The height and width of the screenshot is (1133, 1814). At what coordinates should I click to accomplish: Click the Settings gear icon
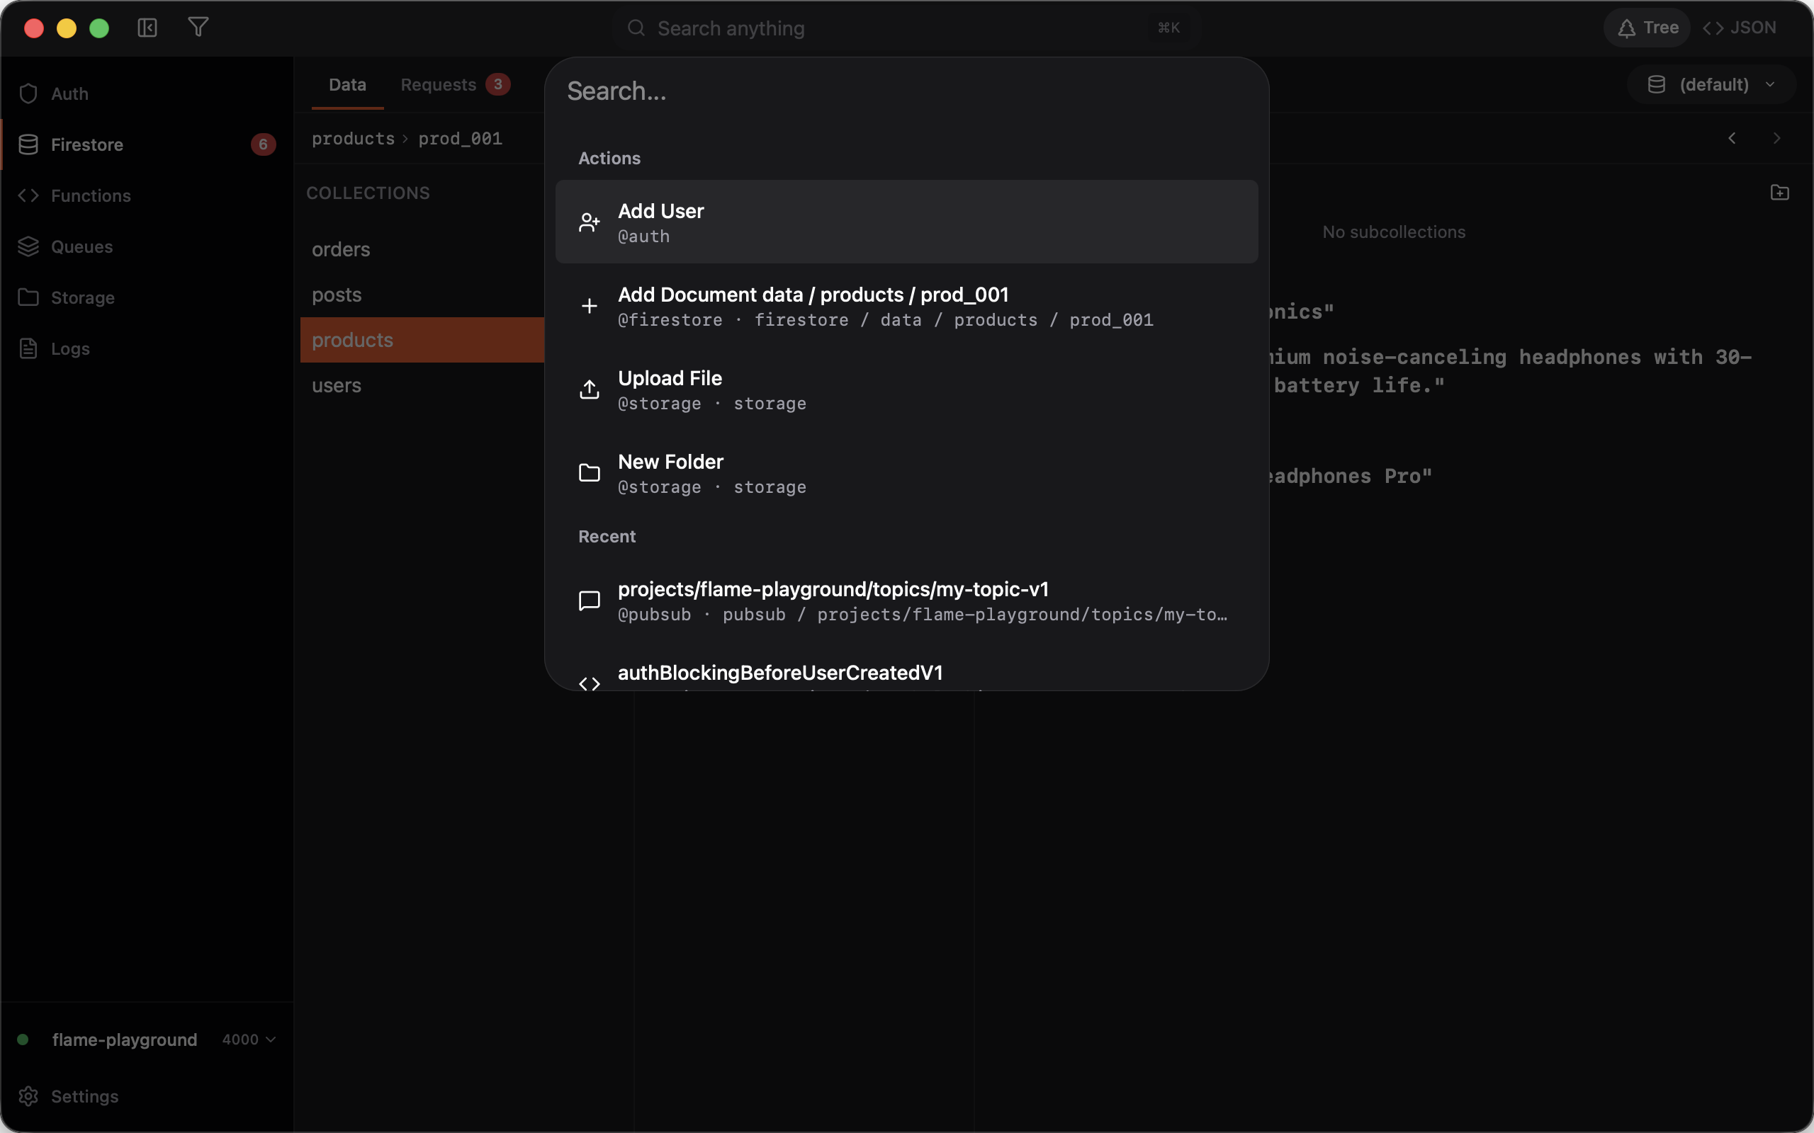click(x=28, y=1096)
